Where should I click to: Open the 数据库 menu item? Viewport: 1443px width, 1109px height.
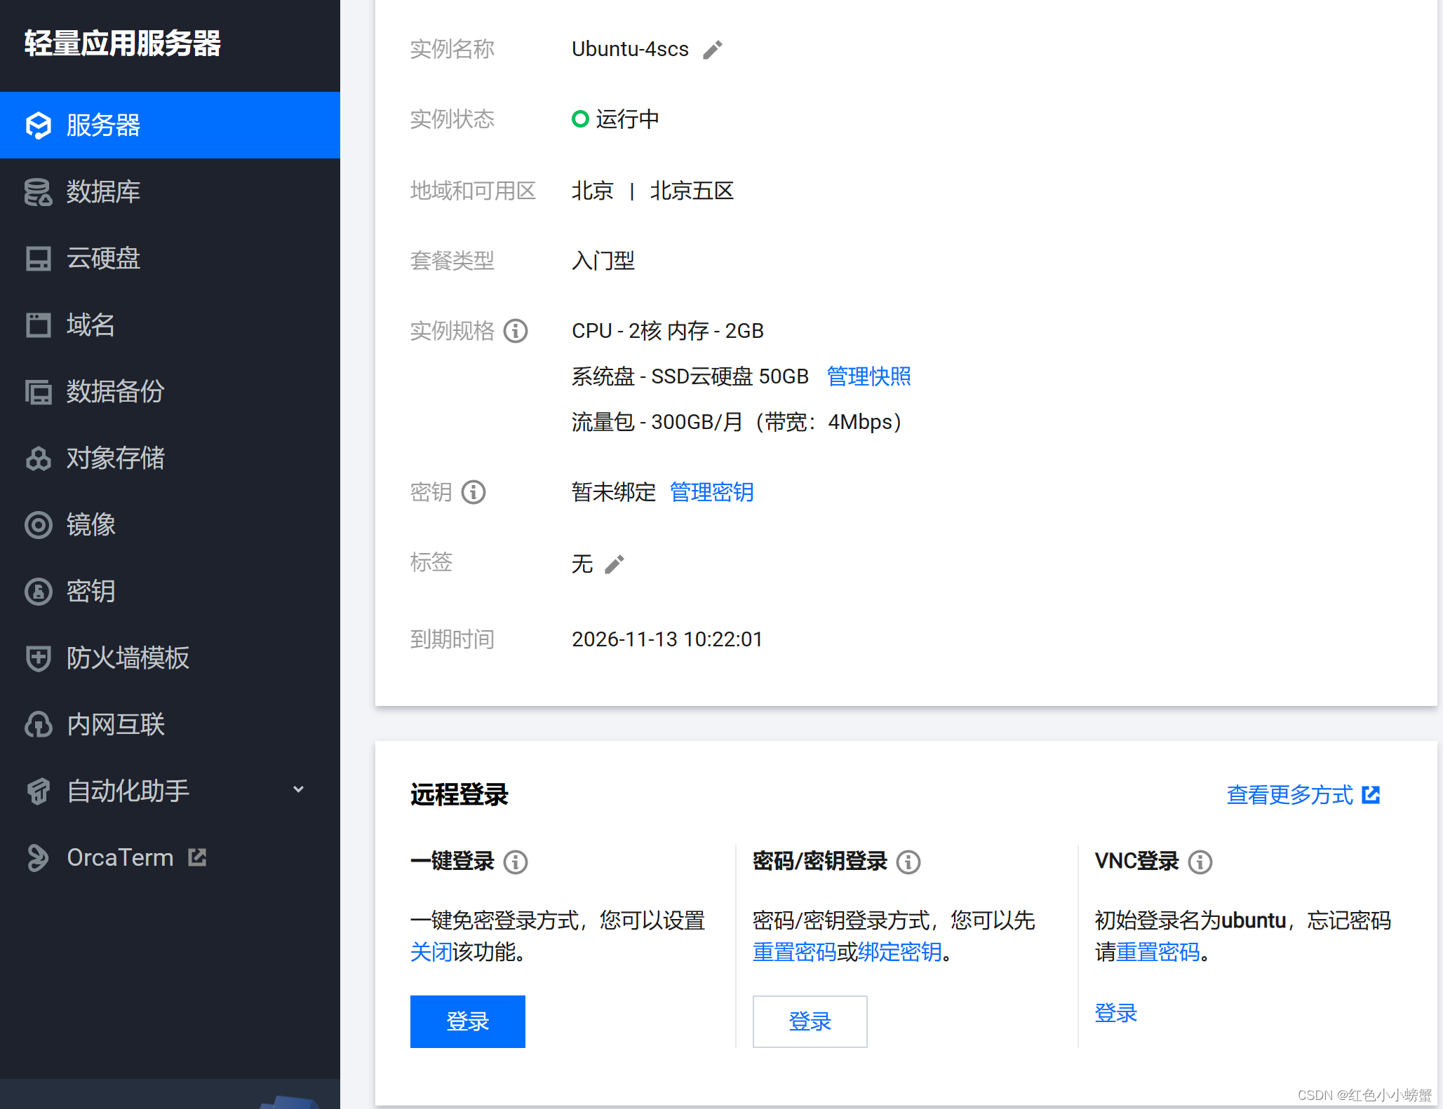click(x=170, y=192)
